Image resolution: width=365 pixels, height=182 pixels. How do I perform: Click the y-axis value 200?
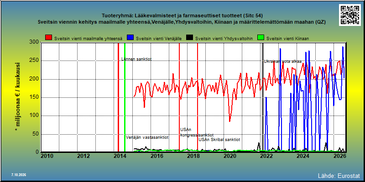(x=34, y=79)
